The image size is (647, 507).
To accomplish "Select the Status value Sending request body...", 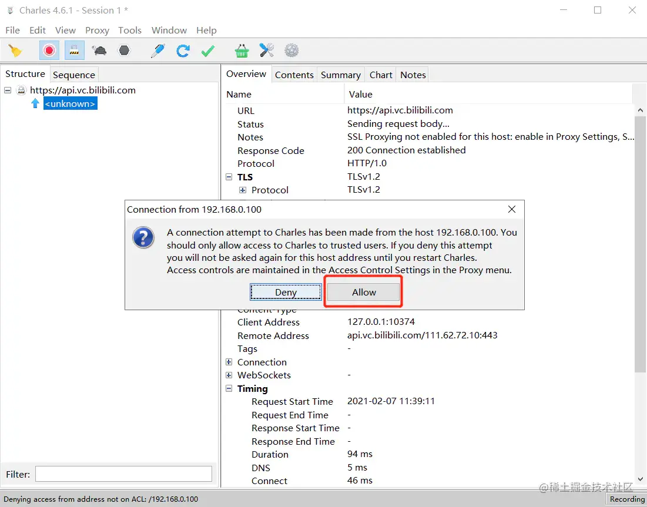I will pos(398,124).
